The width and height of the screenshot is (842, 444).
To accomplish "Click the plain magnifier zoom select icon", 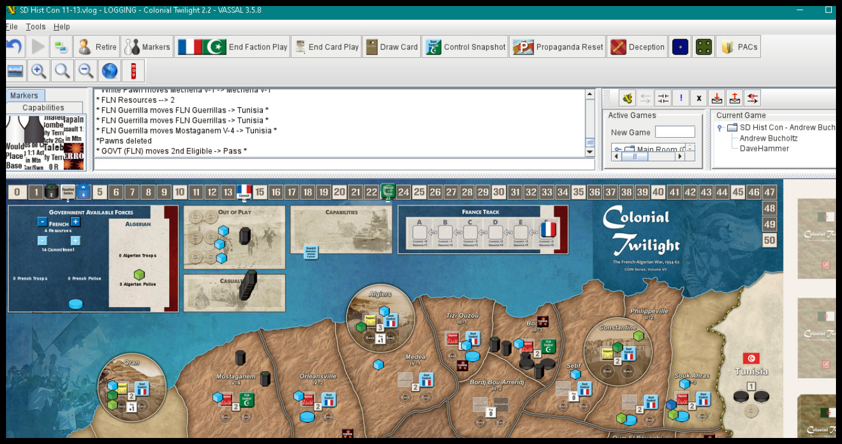I will [62, 71].
